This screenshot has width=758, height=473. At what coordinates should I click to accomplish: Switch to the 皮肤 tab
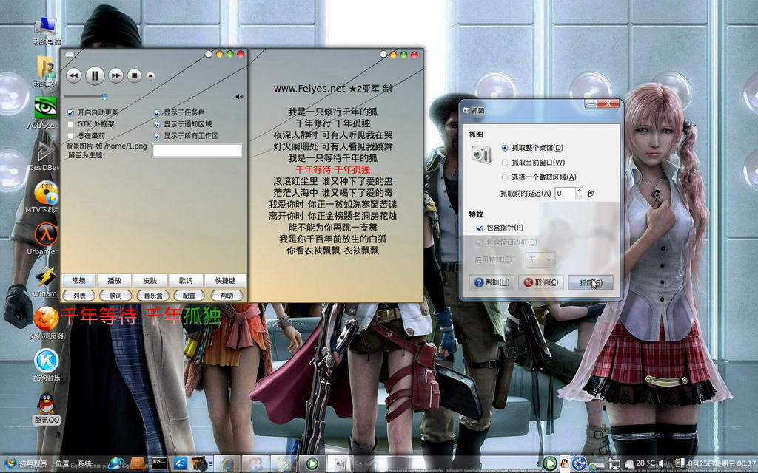pos(150,280)
